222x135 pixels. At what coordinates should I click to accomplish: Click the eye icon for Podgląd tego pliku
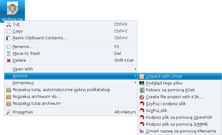[142, 83]
